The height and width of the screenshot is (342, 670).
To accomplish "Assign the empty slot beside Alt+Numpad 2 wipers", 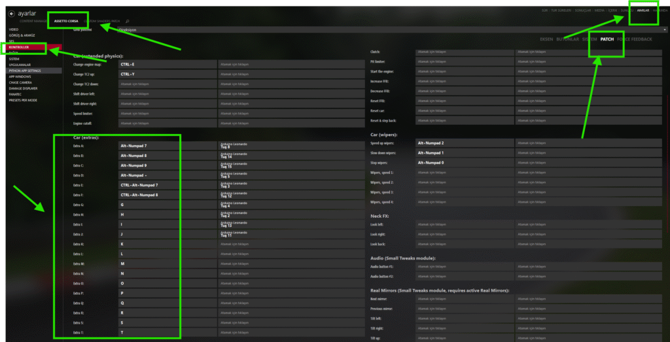I will pyautogui.click(x=588, y=143).
